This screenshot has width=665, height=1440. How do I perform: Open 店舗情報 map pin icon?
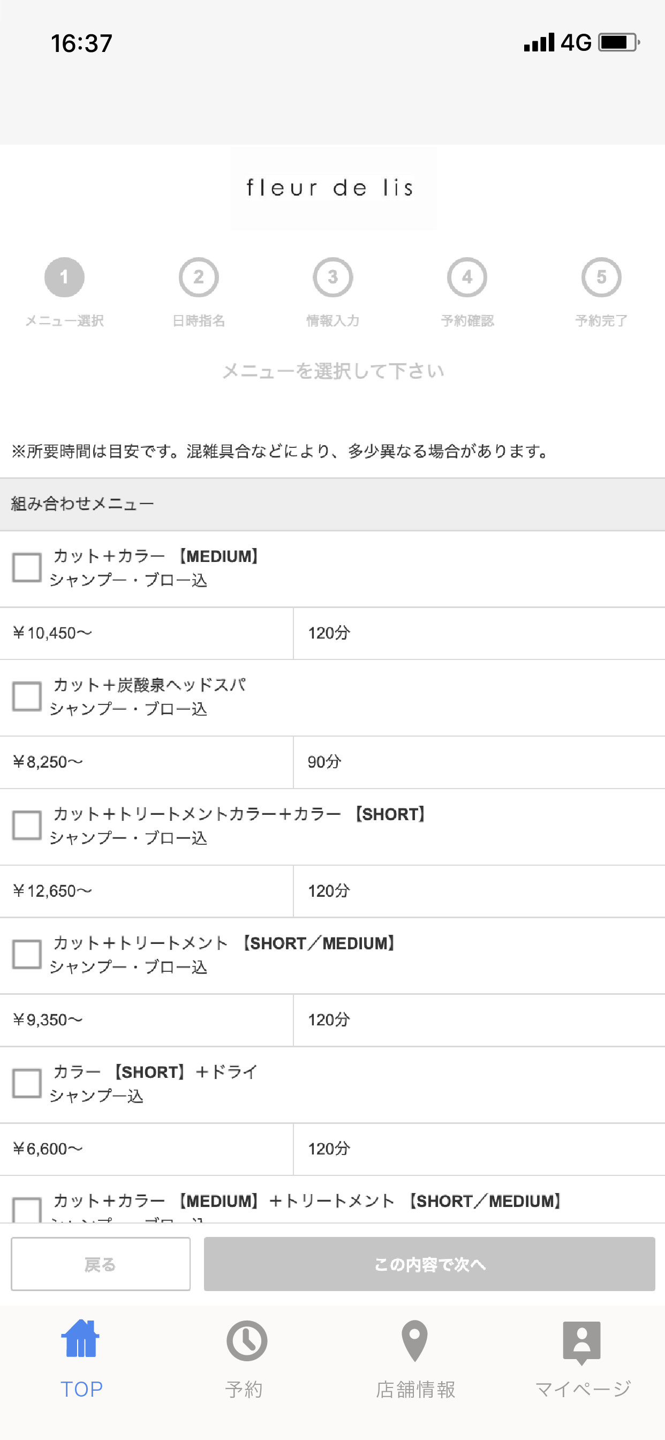tap(414, 1340)
